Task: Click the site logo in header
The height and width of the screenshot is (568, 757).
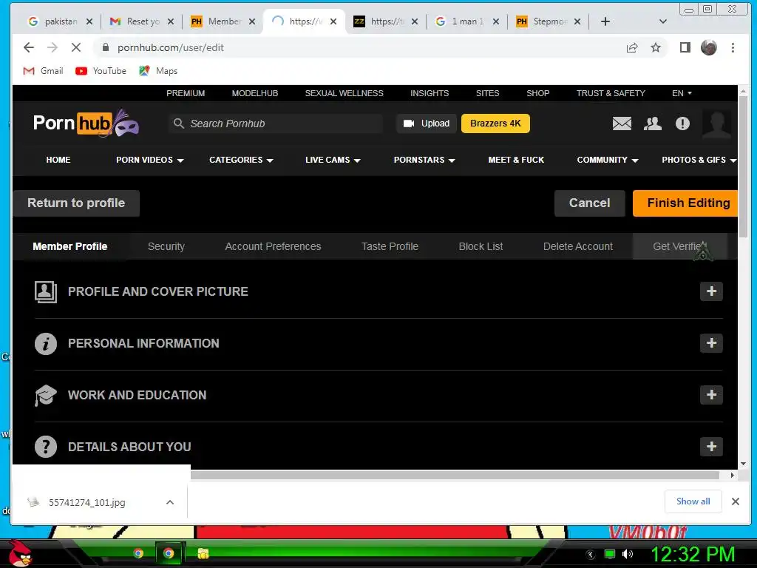Action: [86, 124]
